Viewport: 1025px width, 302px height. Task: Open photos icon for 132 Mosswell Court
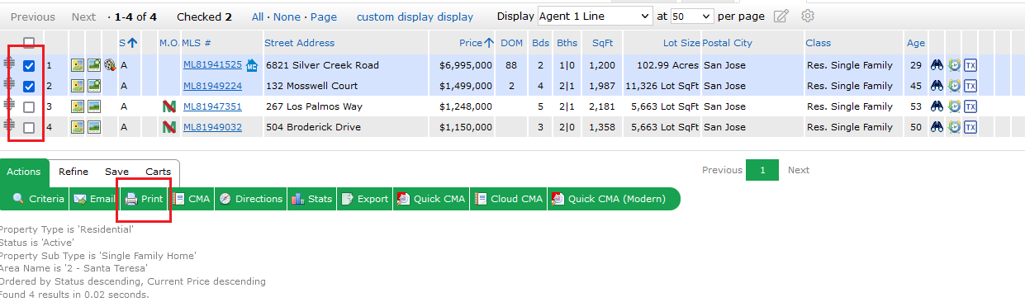tap(93, 86)
